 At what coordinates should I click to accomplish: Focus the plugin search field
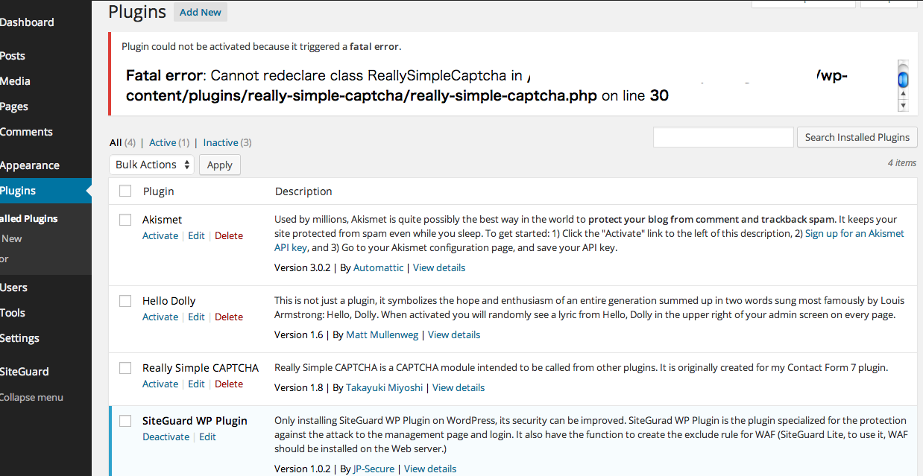[x=723, y=137]
